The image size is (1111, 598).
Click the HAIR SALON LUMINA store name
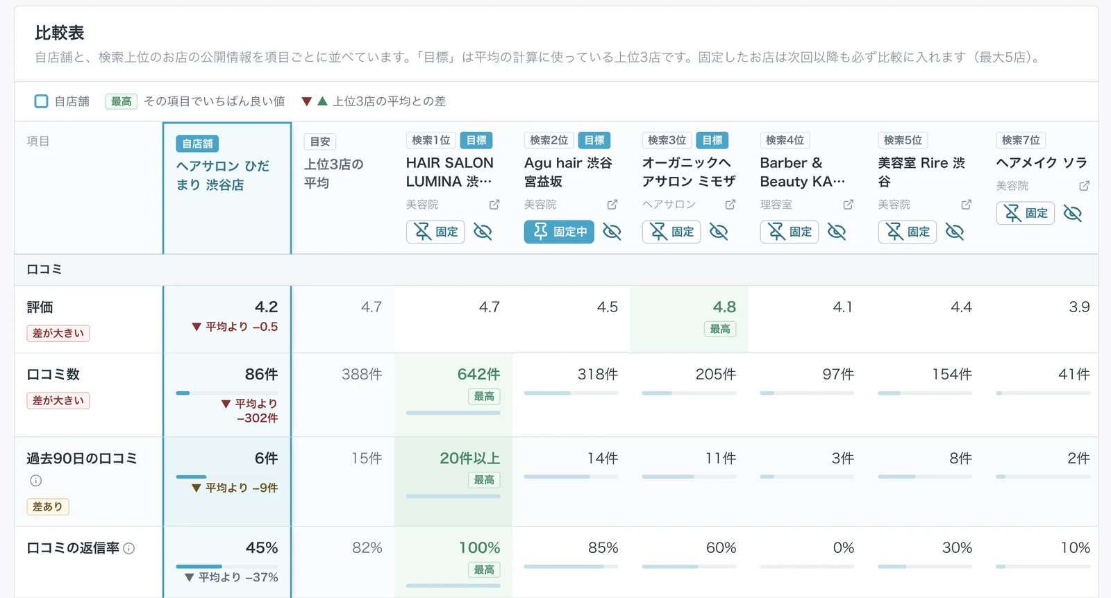[x=450, y=172]
